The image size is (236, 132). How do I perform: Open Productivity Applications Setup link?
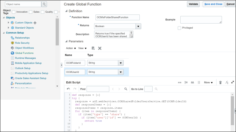[x=31, y=73]
